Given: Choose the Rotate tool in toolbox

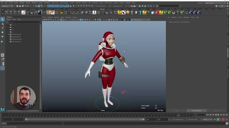Looking at the screenshot, I should [x=3, y=37].
